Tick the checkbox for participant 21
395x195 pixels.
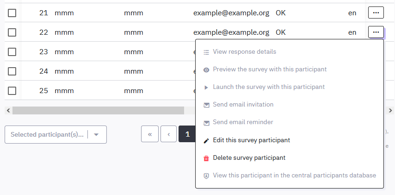click(x=12, y=13)
